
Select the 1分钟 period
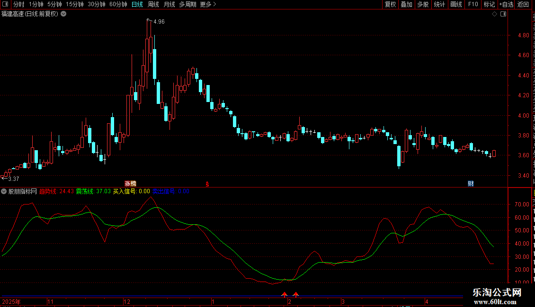point(36,4)
